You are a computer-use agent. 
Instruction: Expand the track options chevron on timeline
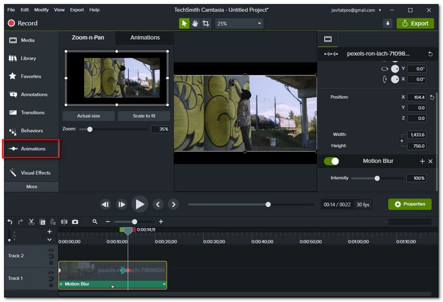49,239
